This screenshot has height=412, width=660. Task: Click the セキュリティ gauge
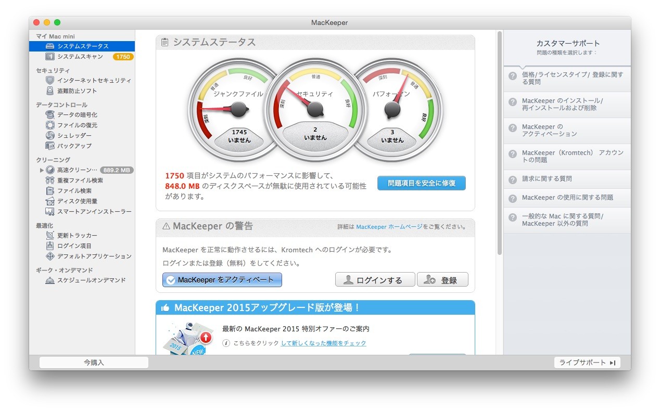[x=314, y=110]
